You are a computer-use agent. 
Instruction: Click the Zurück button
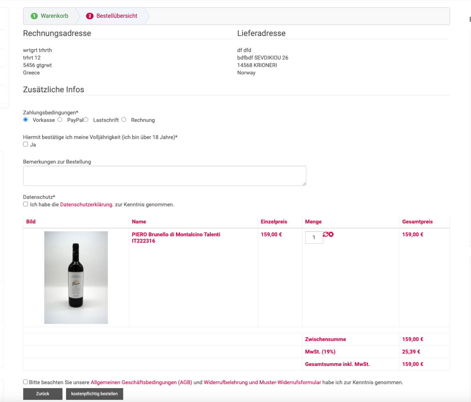43,394
